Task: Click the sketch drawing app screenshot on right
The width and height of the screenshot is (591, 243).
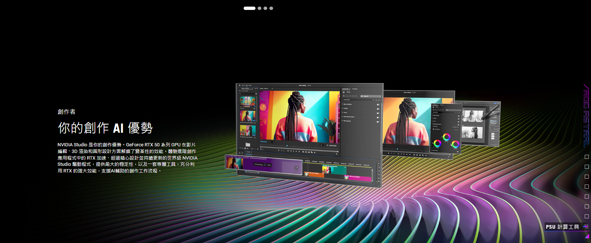Action: click(x=481, y=123)
